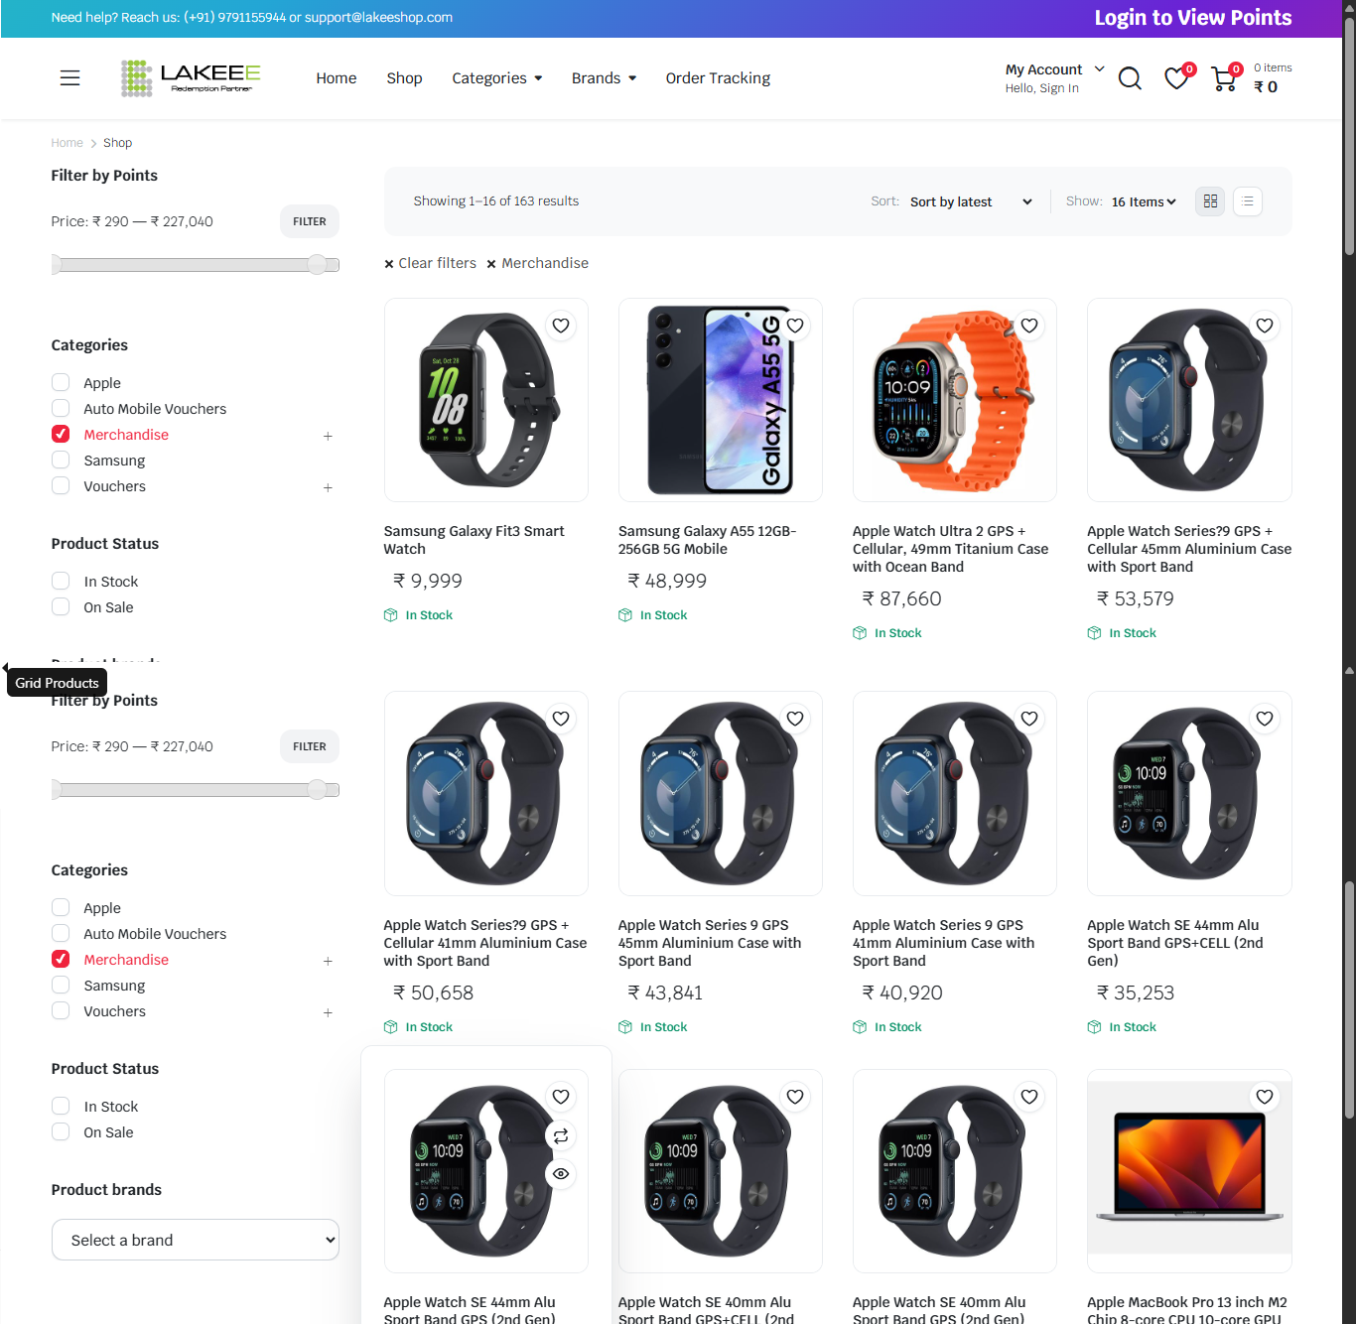Switch to list view layout
The height and width of the screenshot is (1324, 1356).
[1248, 201]
